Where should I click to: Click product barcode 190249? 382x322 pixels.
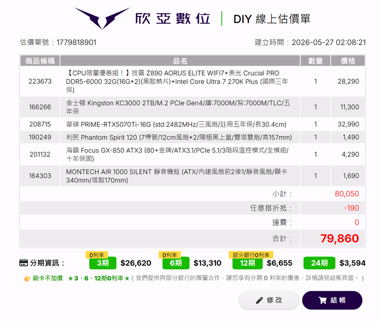click(40, 137)
